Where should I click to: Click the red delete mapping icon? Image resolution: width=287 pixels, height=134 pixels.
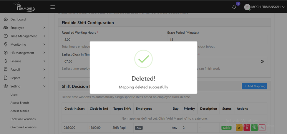coord(247,128)
